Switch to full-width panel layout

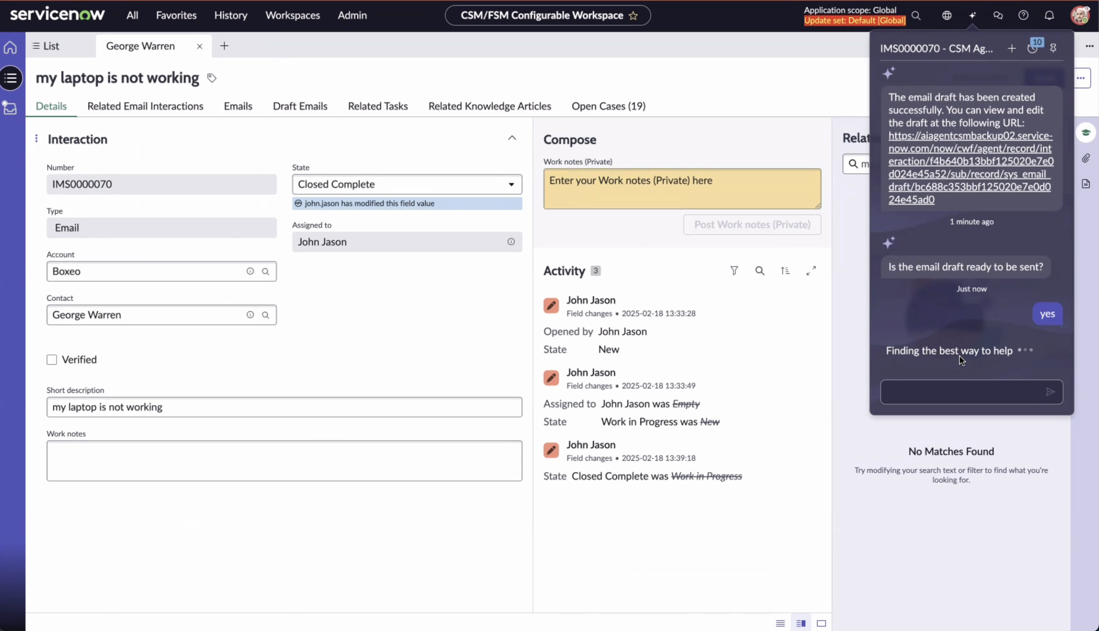pos(821,624)
